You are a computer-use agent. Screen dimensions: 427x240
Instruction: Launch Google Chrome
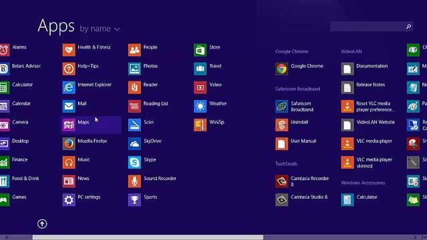pos(300,69)
